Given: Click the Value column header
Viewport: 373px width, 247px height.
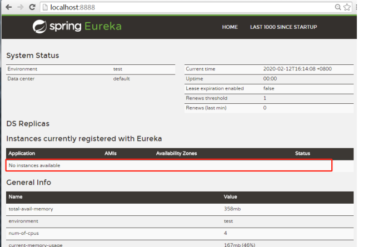Looking at the screenshot, I should [x=230, y=197].
